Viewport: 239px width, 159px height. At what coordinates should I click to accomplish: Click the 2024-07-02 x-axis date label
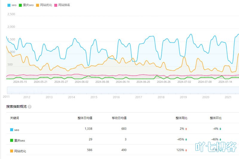pos(184,82)
